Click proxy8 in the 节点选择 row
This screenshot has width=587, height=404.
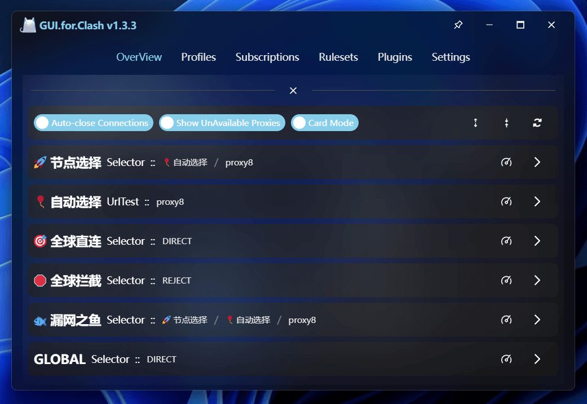tap(239, 163)
